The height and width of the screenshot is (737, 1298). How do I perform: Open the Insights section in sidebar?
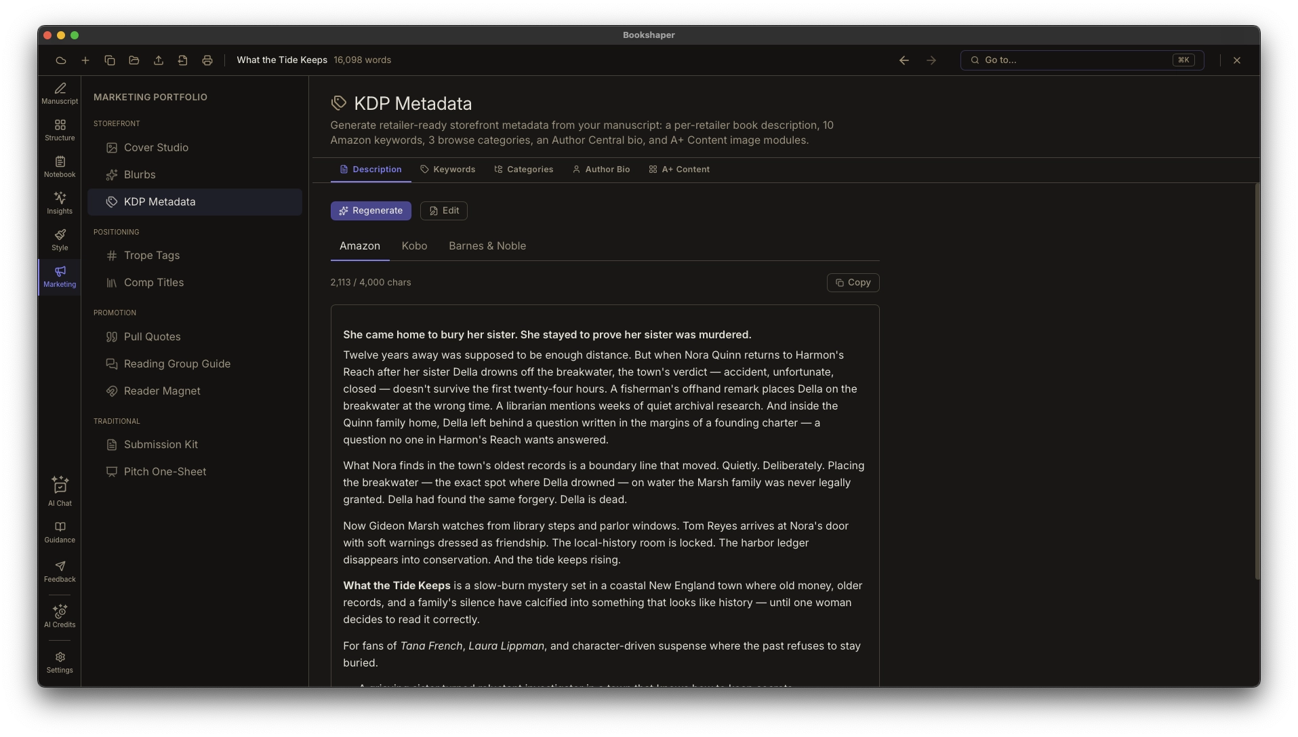[60, 203]
